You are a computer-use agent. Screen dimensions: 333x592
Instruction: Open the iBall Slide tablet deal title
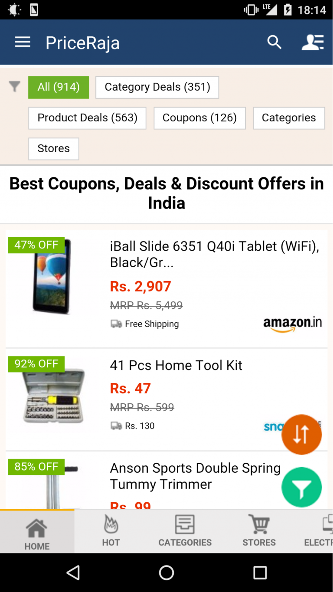click(214, 254)
